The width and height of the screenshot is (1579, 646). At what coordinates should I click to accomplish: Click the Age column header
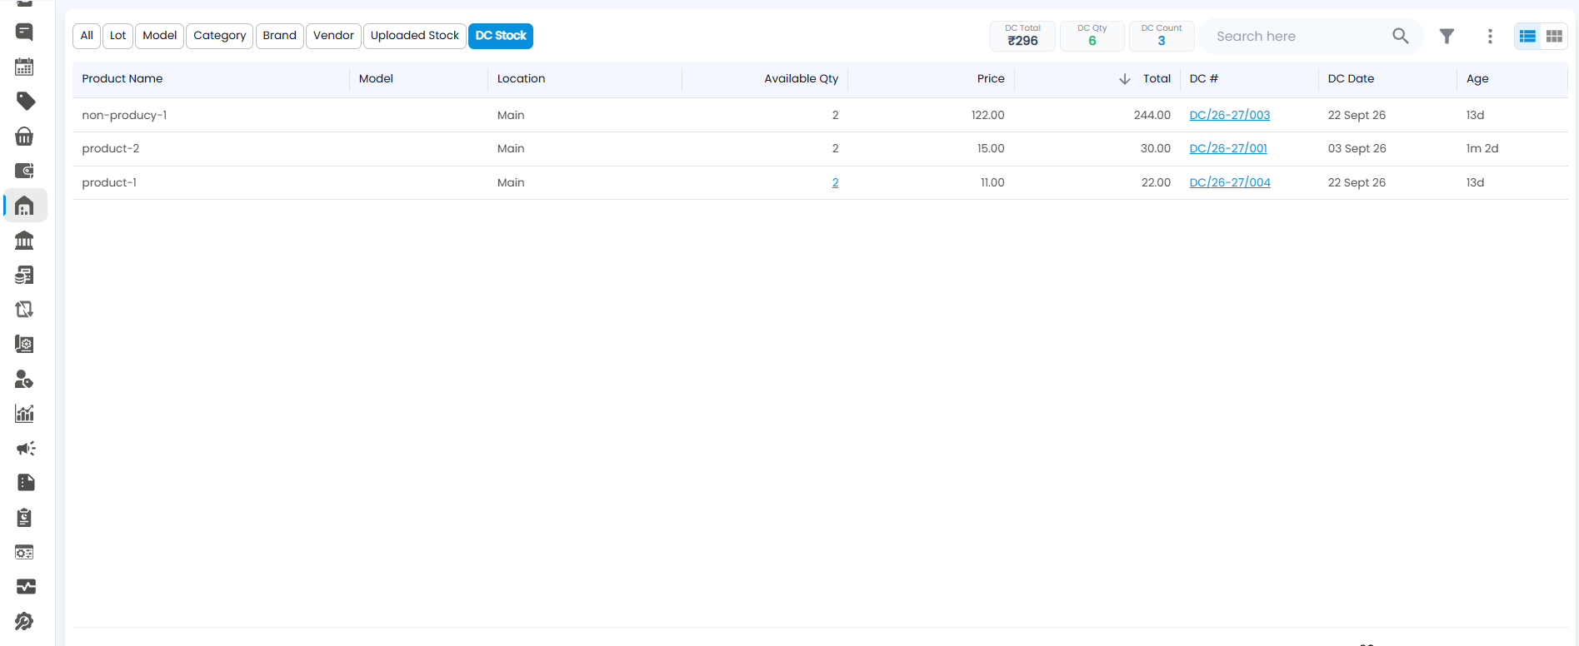pos(1477,78)
